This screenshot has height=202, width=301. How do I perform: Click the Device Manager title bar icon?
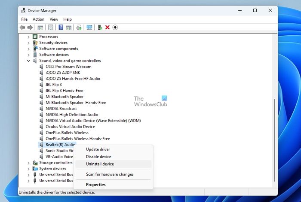[x=23, y=10]
